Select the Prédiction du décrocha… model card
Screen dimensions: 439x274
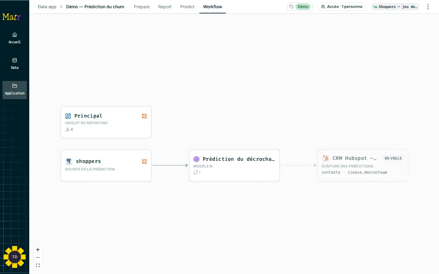(234, 165)
